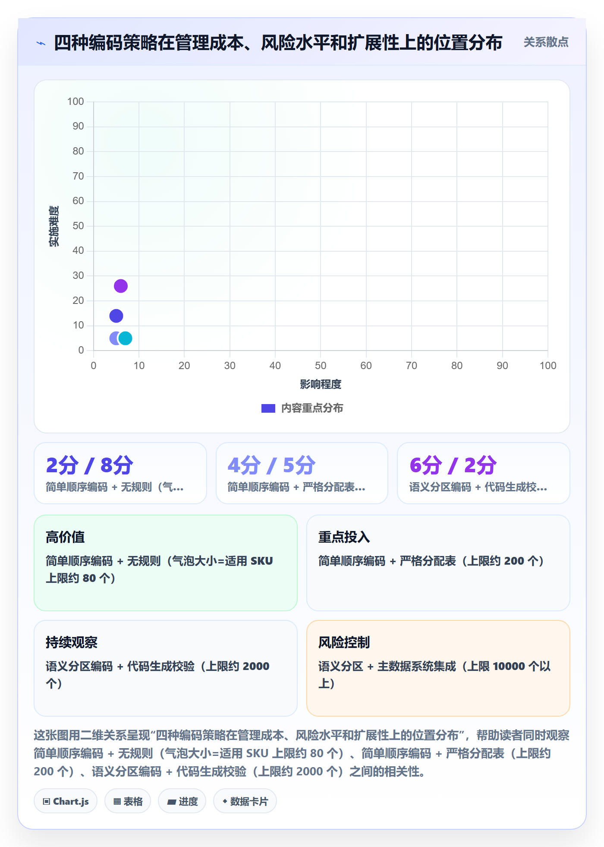Click the 内容重点分布 legend label

[312, 408]
